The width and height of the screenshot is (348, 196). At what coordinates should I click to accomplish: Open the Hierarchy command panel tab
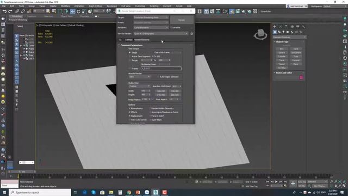(x=286, y=27)
